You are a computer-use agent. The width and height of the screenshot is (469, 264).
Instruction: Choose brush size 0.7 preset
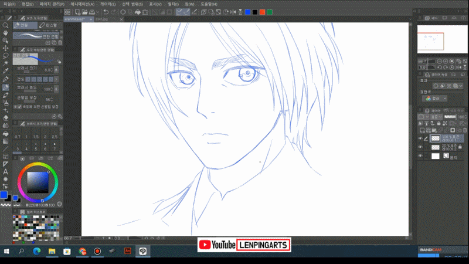[x=18, y=133]
